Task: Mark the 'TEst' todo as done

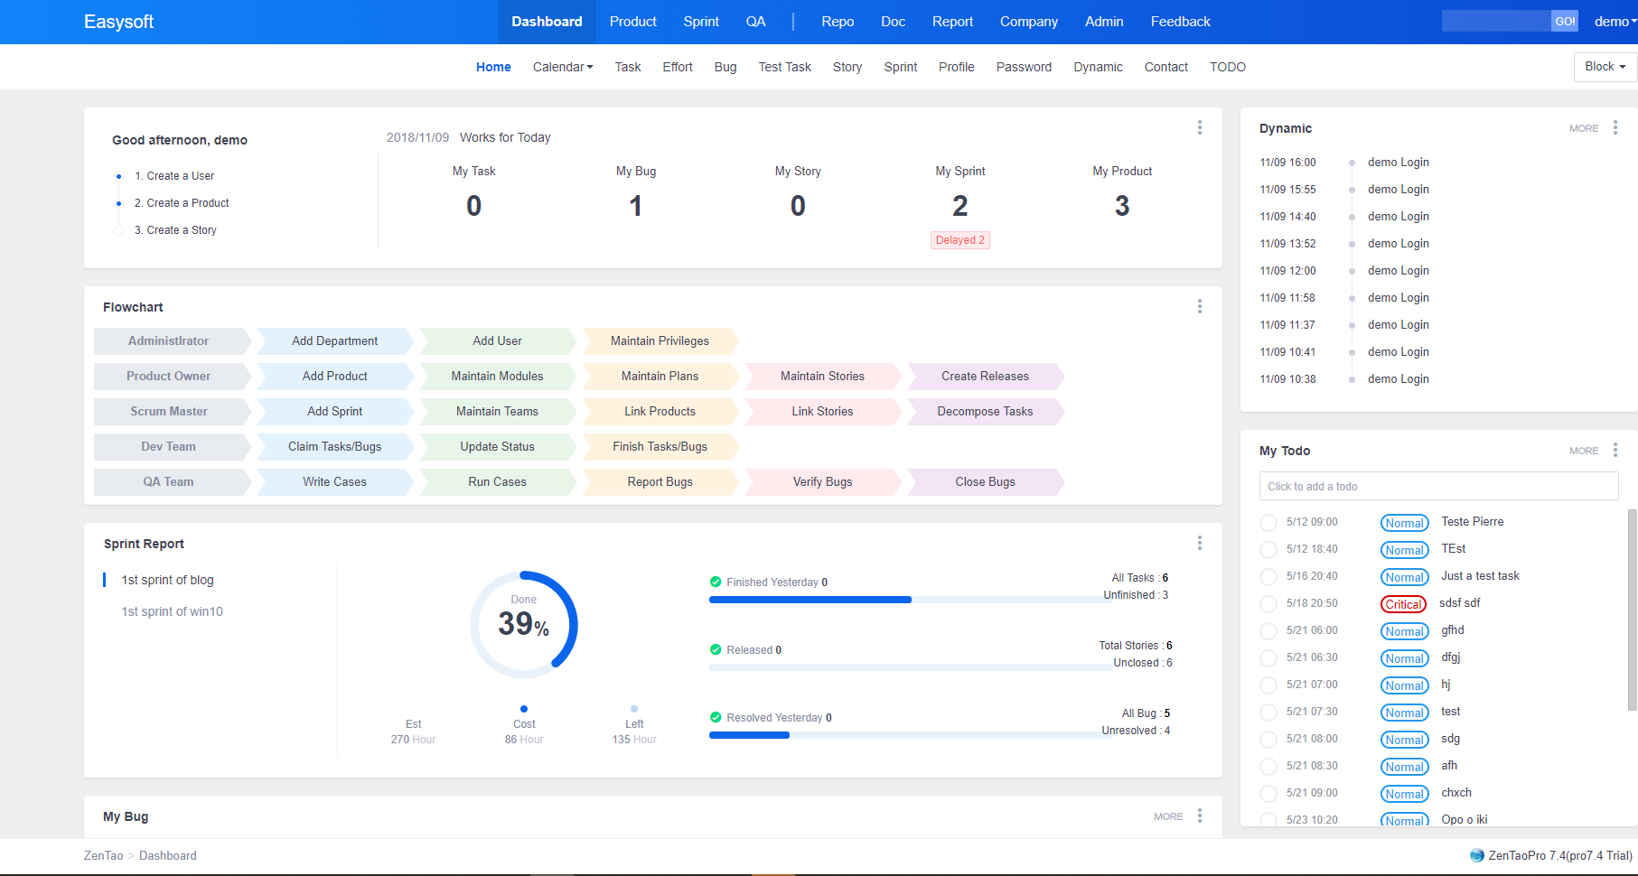Action: (x=1268, y=549)
